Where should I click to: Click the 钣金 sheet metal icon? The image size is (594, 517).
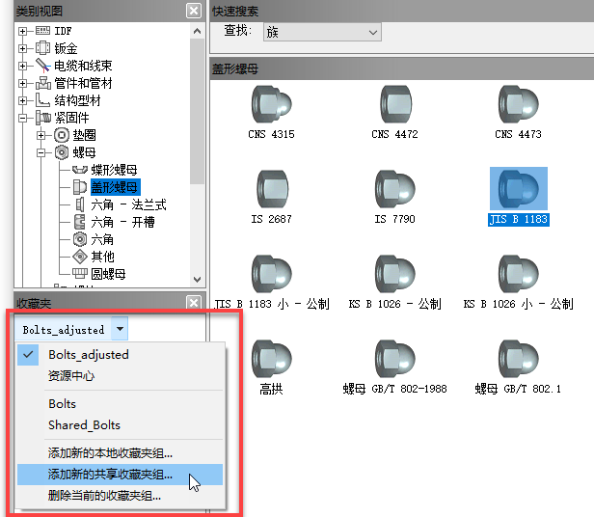click(42, 48)
